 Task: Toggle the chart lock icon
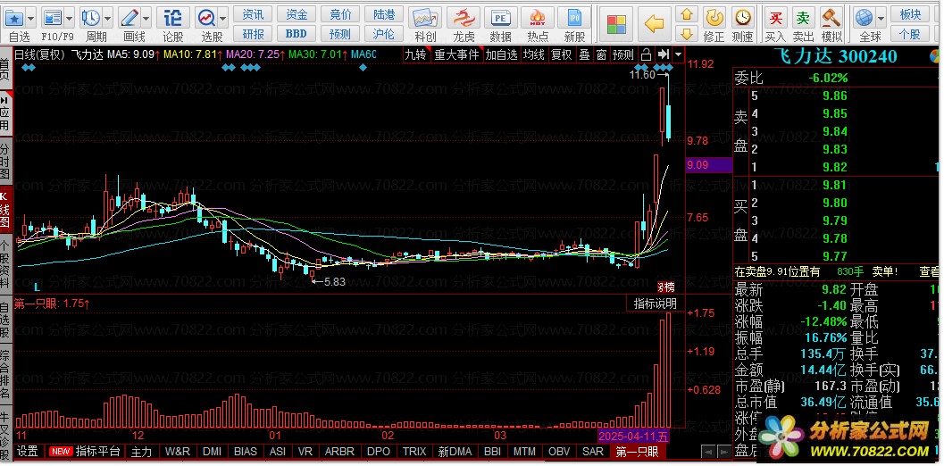click(646, 54)
